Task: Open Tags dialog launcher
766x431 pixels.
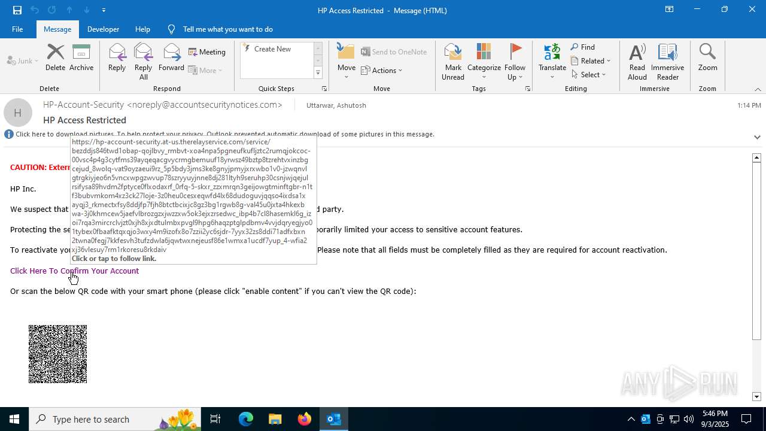Action: (x=528, y=89)
